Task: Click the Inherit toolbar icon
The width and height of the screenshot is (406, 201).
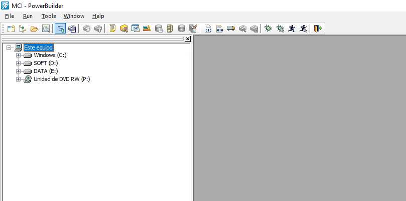Action: [23, 29]
